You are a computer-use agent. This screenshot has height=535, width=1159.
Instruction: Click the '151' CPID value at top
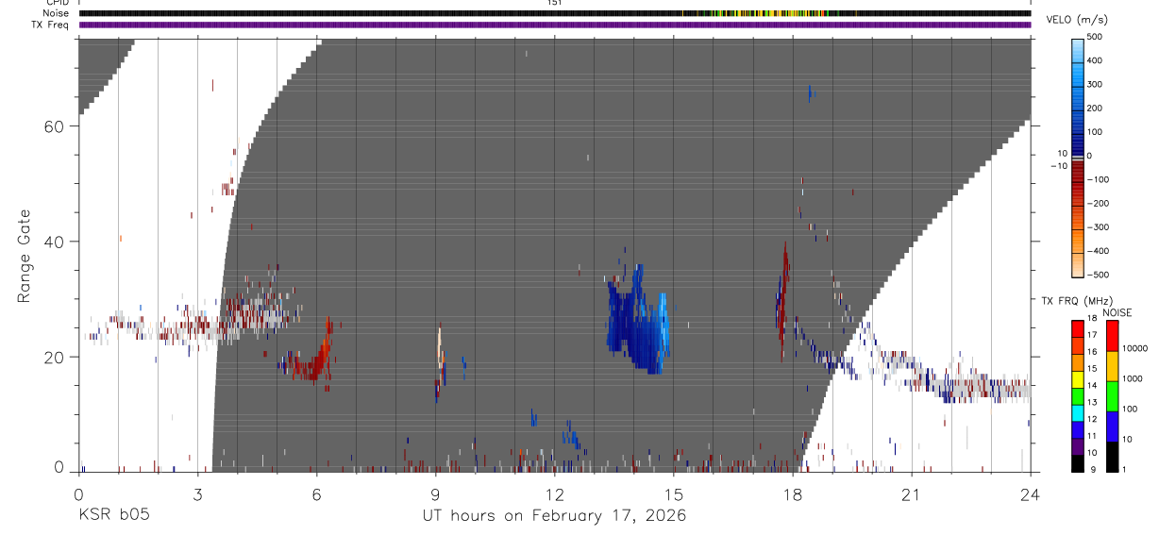[555, 3]
